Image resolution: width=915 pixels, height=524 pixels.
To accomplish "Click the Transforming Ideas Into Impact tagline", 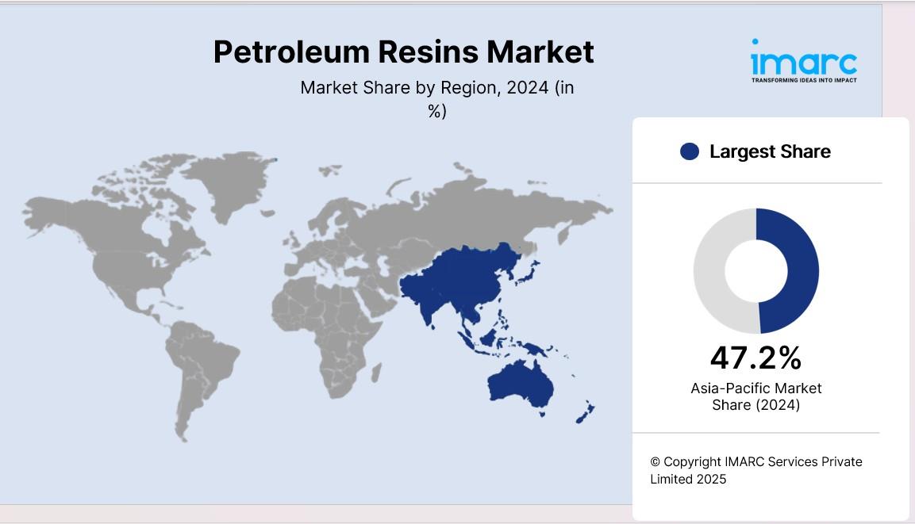I will pos(803,80).
